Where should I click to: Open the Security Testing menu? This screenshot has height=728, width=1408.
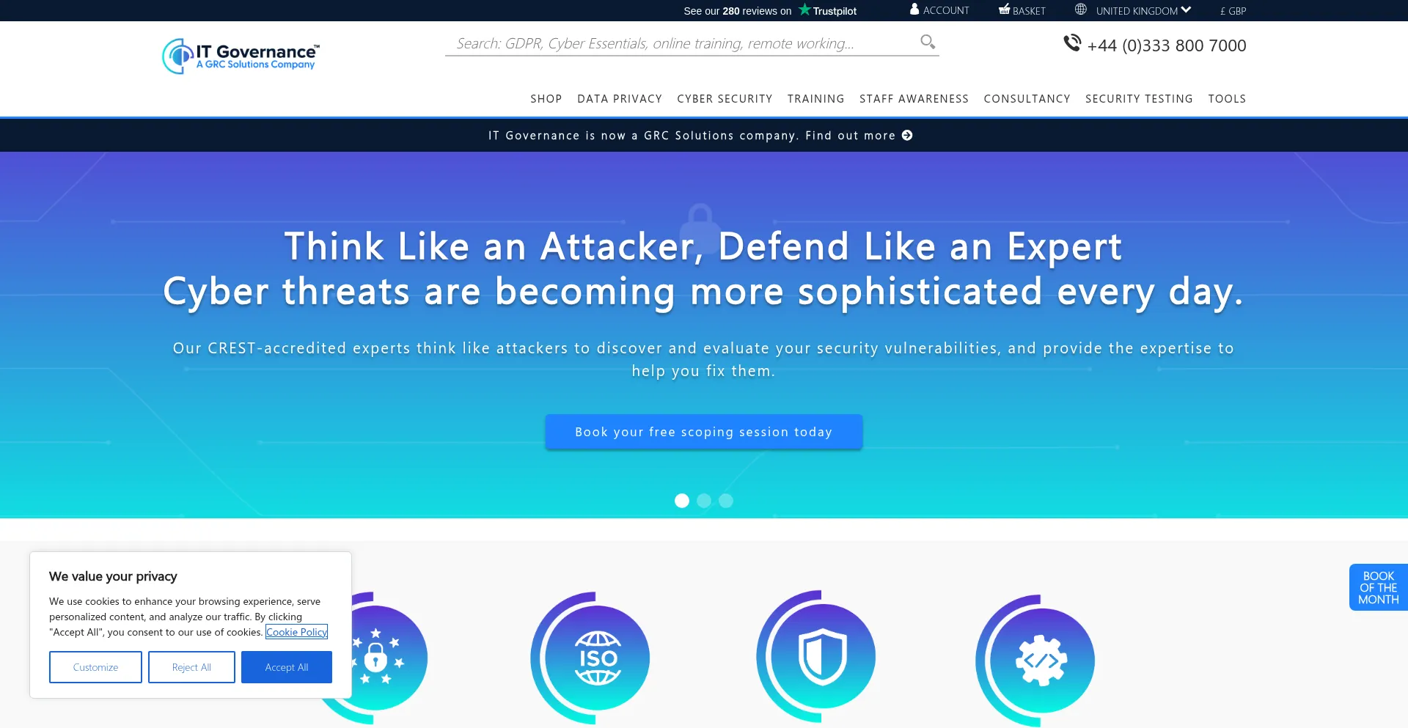1139,99
